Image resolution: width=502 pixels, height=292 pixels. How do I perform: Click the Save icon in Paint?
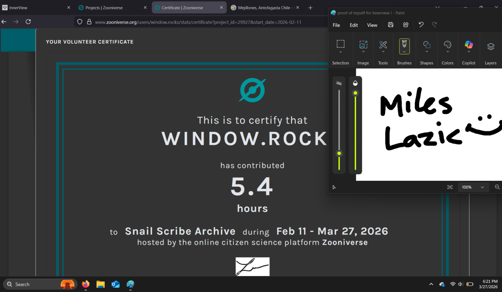pyautogui.click(x=391, y=25)
